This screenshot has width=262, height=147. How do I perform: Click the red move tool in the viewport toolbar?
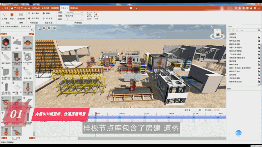[x=44, y=28]
